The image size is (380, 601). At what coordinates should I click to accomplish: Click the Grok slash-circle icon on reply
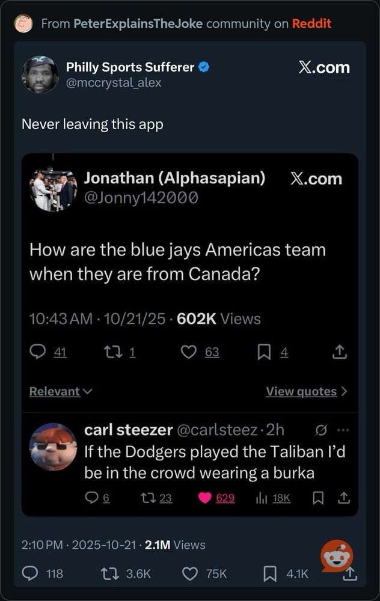320,430
